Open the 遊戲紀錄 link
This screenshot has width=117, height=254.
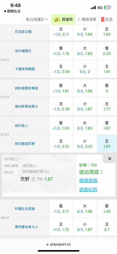click(x=88, y=189)
